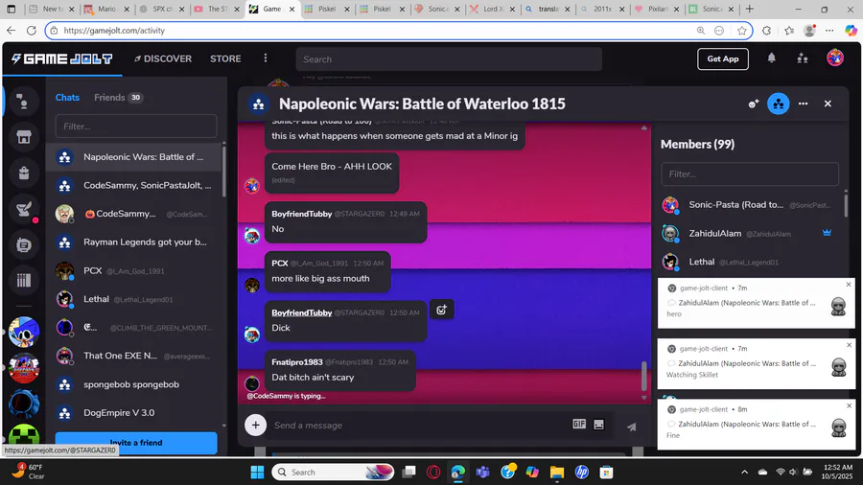Open the store shop icon in left sidebar

(23, 137)
